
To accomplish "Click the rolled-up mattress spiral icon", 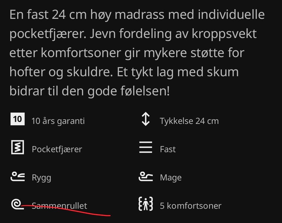I will (x=17, y=204).
